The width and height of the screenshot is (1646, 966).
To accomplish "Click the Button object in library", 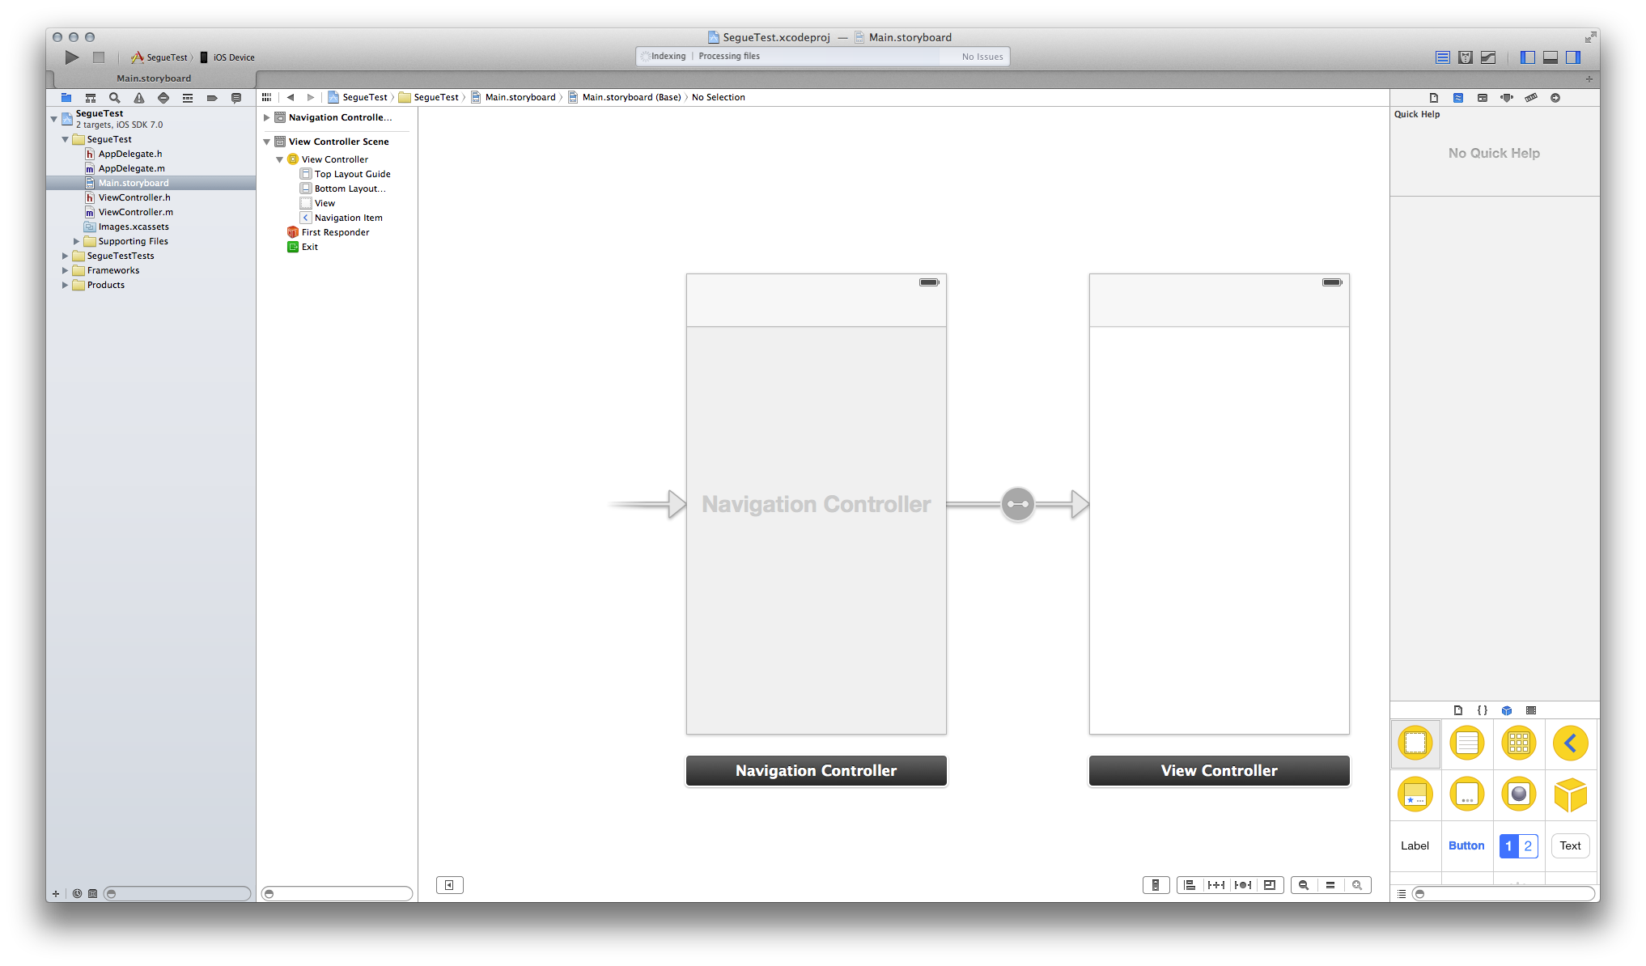I will point(1466,845).
